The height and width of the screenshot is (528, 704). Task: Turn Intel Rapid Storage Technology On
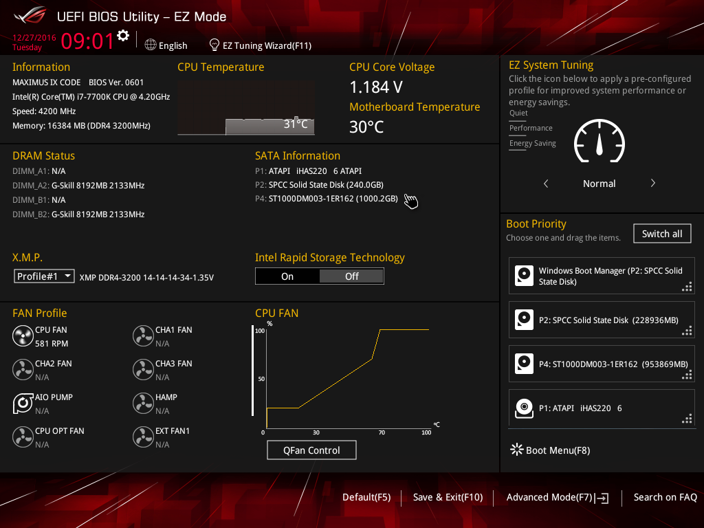(287, 276)
